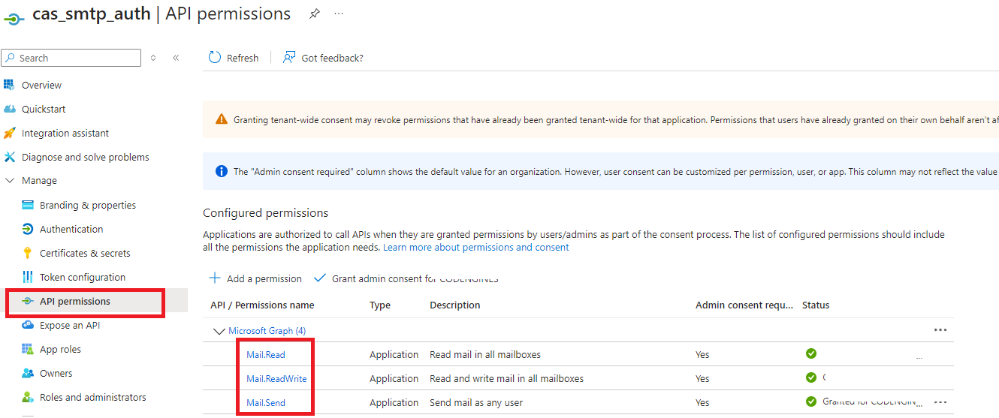This screenshot has height=418, width=999.
Task: Open the Mail.ReadWrite permission link
Action: (276, 378)
